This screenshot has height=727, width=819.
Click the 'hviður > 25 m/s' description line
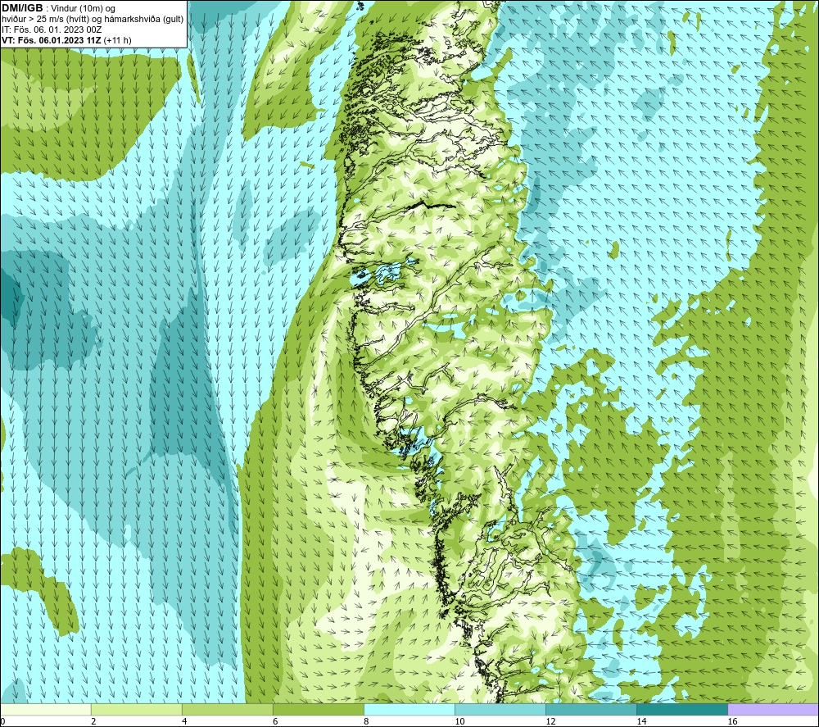[x=93, y=20]
